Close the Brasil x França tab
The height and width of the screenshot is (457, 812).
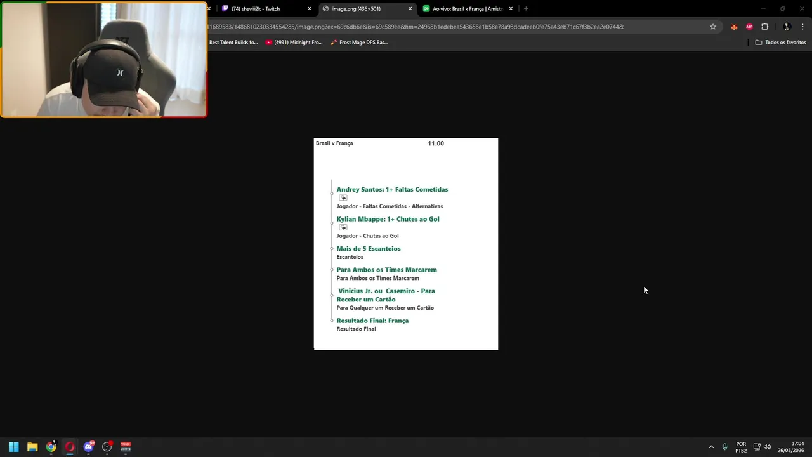click(x=511, y=9)
